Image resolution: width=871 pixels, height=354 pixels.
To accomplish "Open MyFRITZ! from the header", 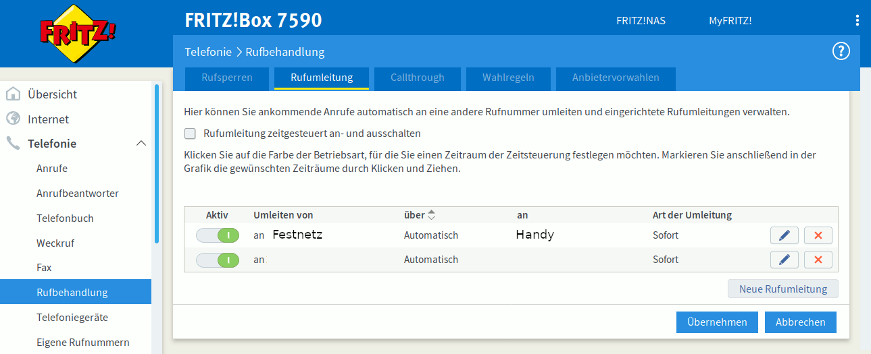I will click(730, 21).
